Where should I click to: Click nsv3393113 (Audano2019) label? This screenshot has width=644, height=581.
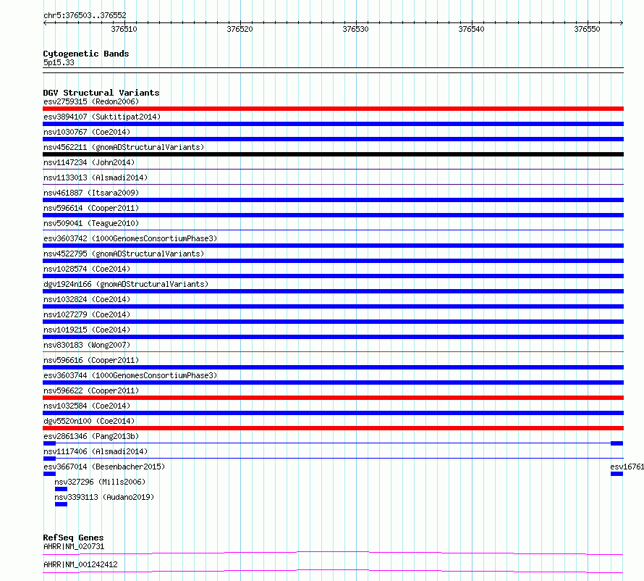click(104, 497)
